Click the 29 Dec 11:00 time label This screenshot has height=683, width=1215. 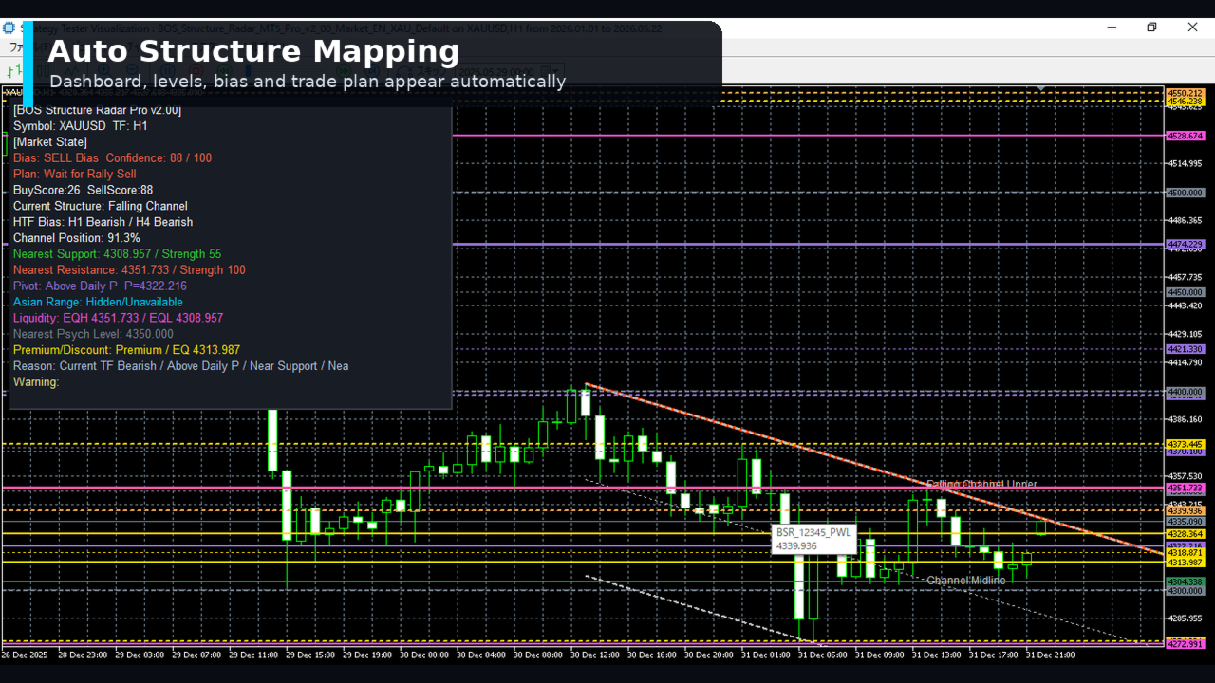tap(253, 655)
